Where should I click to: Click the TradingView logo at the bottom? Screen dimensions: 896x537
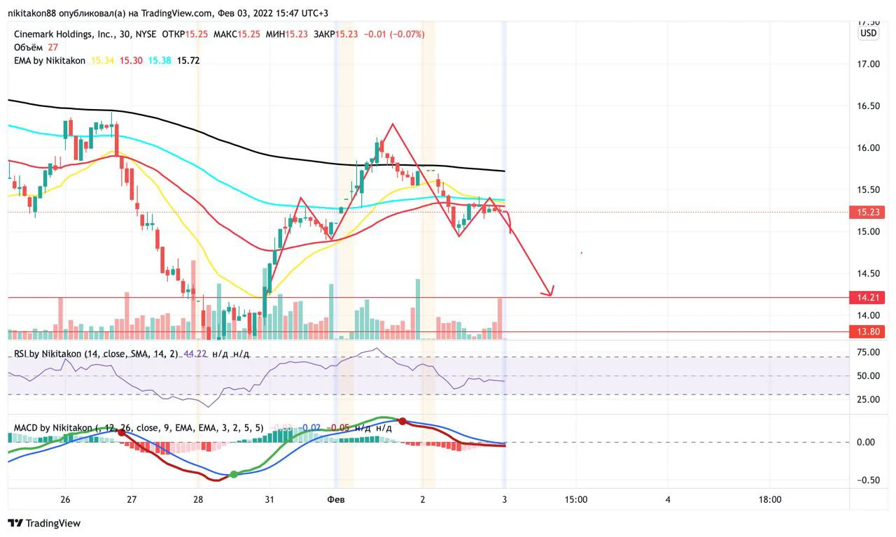(44, 523)
